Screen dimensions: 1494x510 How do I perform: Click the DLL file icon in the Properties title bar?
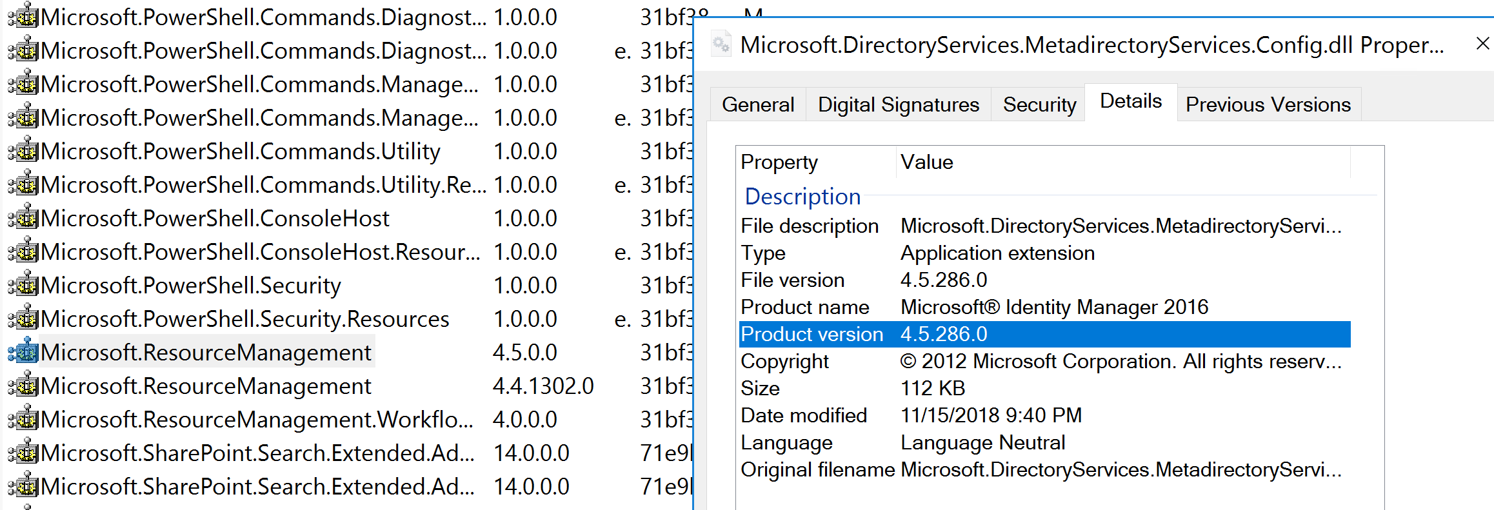point(721,45)
